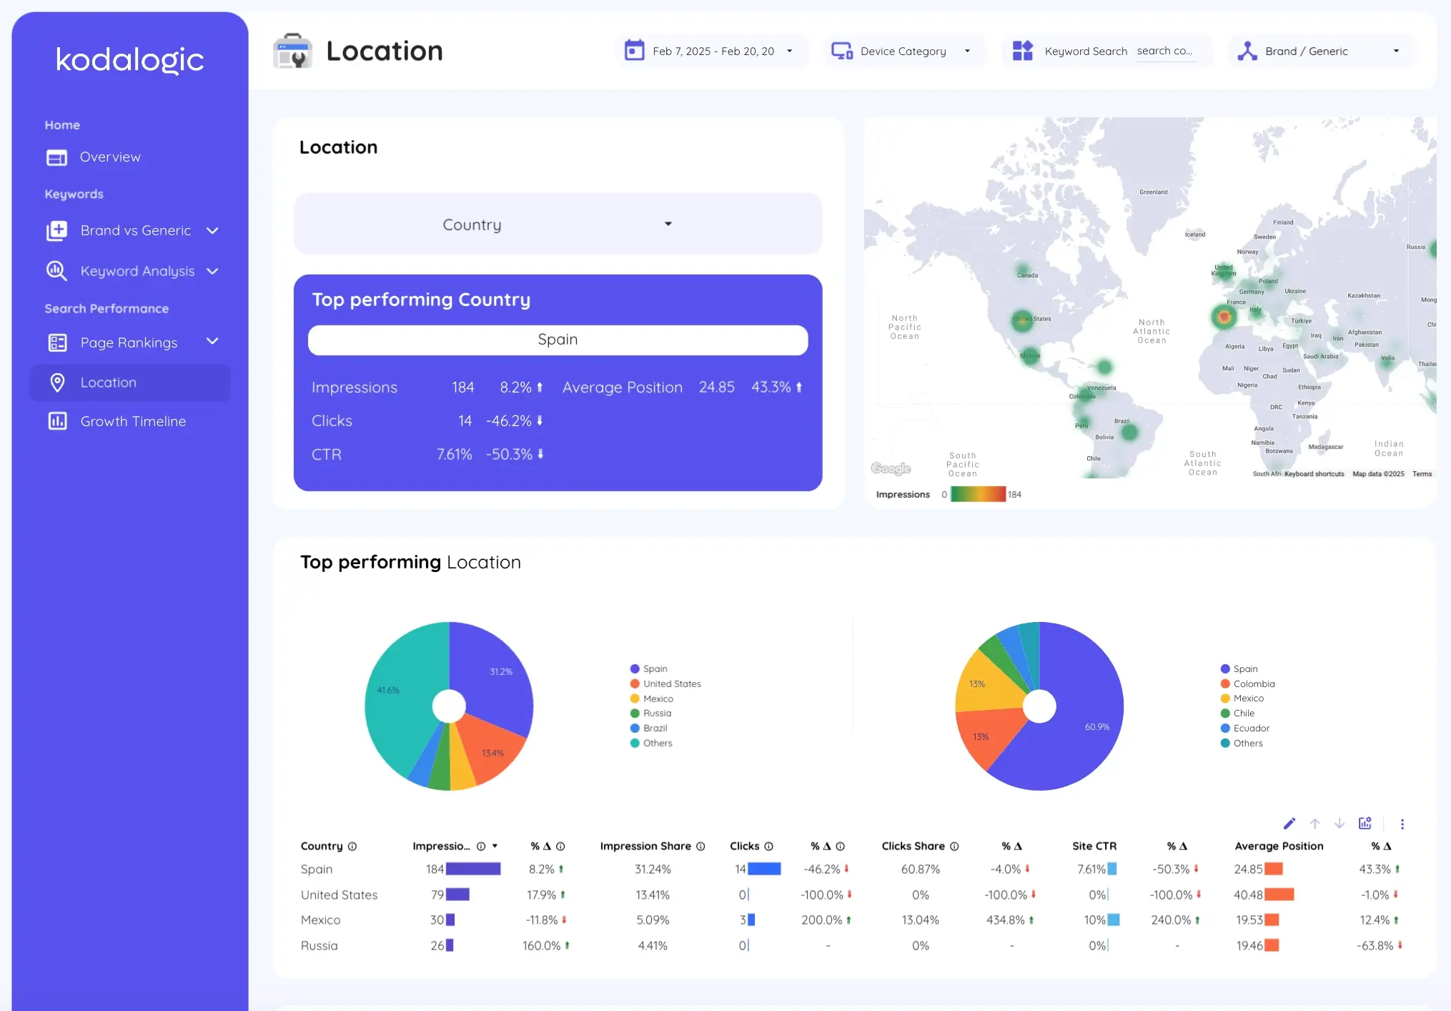The image size is (1451, 1011).
Task: Click the Growth Timeline icon in sidebar
Action: [x=57, y=420]
